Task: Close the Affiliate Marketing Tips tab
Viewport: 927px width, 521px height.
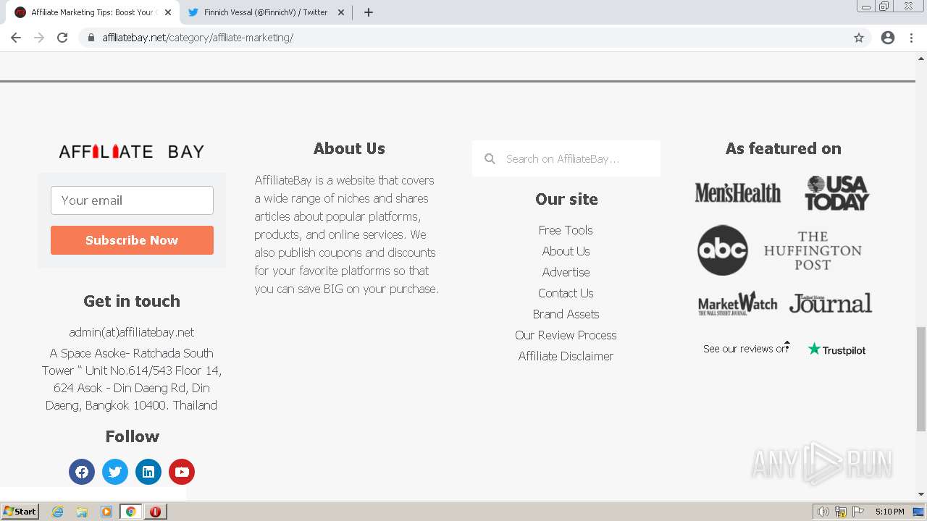Action: [x=168, y=12]
